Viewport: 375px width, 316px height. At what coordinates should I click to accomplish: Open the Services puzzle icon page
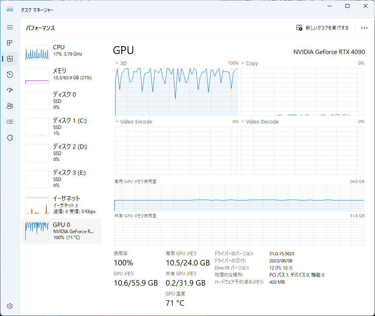pos(10,138)
